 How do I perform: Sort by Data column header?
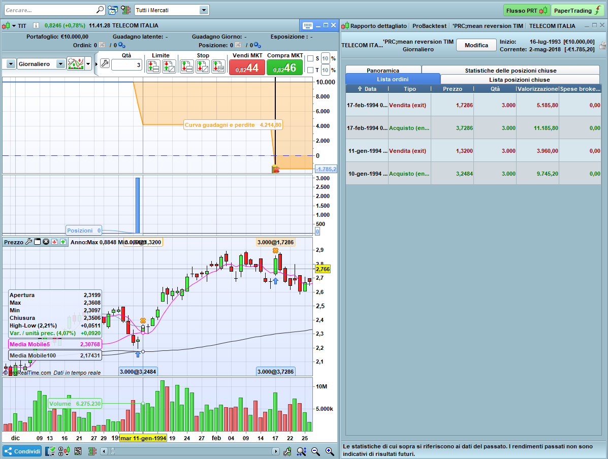[367, 89]
